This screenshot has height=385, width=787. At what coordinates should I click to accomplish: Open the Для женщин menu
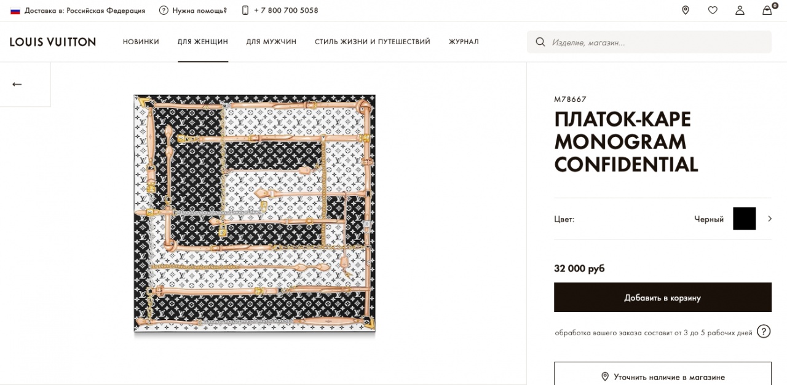(x=203, y=42)
